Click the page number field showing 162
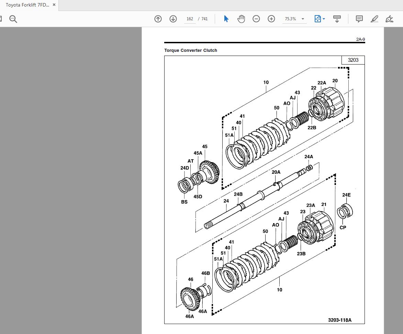The height and width of the screenshot is (334, 403). click(190, 19)
